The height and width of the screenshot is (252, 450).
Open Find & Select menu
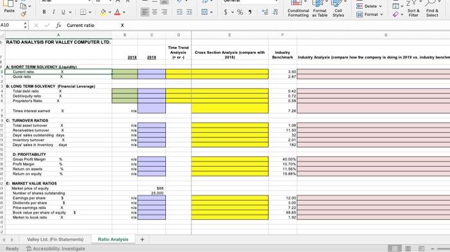(x=432, y=8)
